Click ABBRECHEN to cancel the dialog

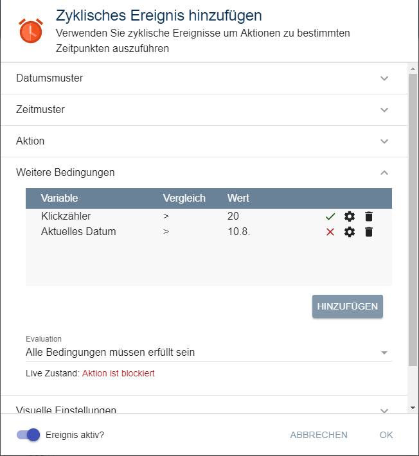pyautogui.click(x=319, y=435)
